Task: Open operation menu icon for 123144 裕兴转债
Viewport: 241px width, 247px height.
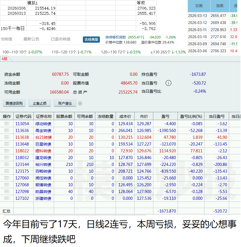Action: tap(7, 164)
